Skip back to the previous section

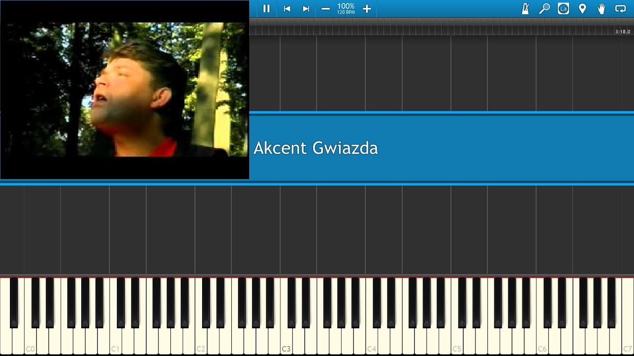coord(287,8)
